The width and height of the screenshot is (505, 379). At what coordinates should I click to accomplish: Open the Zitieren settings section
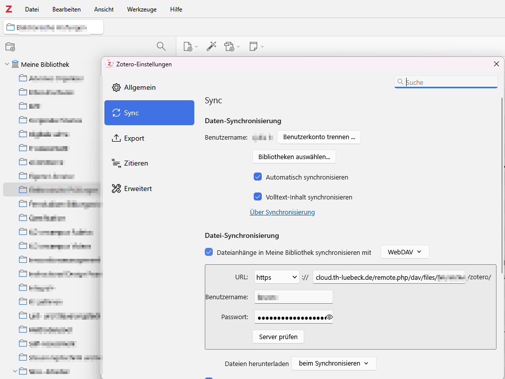tap(136, 163)
